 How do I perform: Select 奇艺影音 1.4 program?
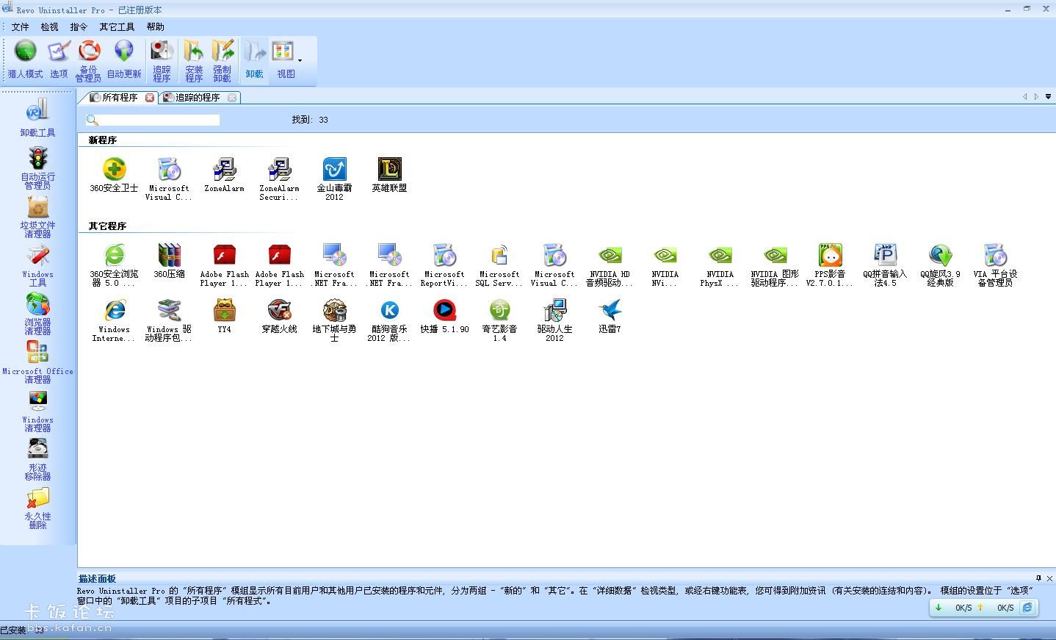click(499, 320)
